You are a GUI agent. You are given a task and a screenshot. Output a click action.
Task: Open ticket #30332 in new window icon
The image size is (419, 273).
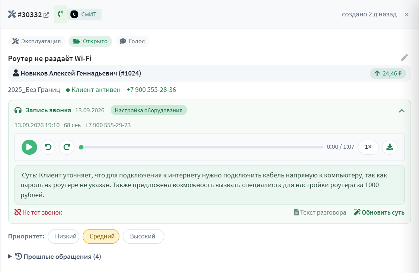pyautogui.click(x=46, y=15)
